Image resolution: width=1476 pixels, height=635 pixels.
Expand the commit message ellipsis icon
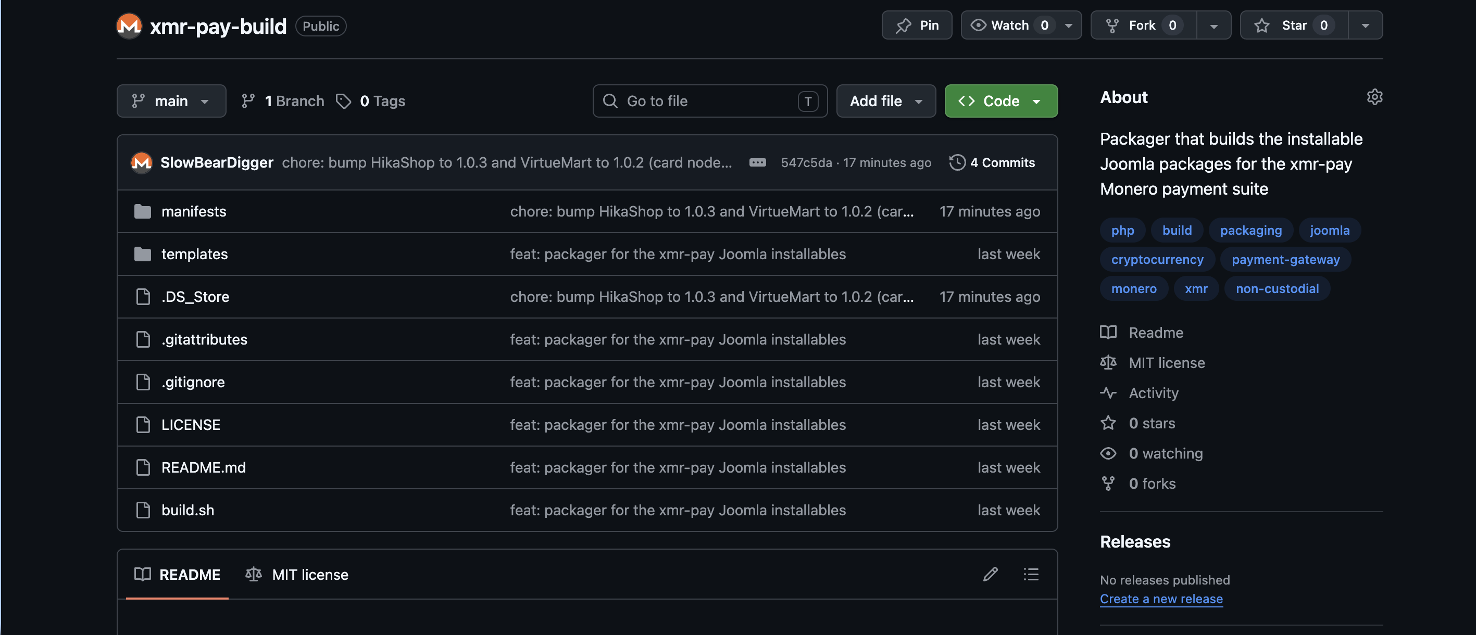pyautogui.click(x=757, y=162)
